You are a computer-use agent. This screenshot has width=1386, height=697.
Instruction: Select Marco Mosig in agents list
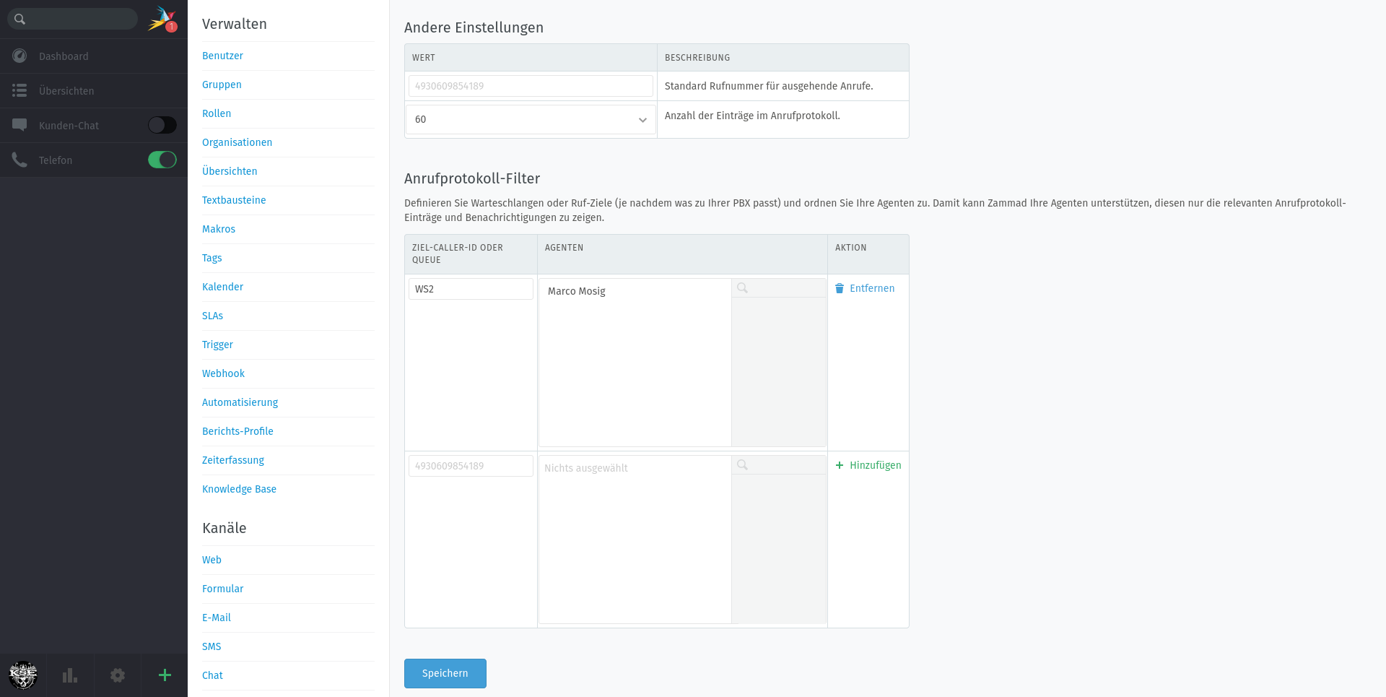(577, 291)
